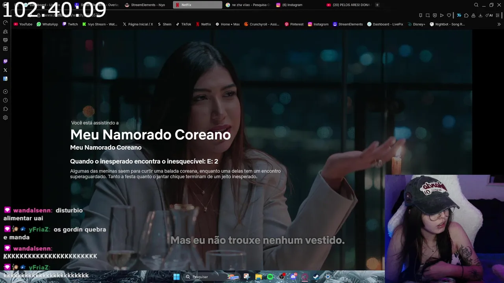Open the Twitch bookmark
The width and height of the screenshot is (504, 283).
point(70,24)
